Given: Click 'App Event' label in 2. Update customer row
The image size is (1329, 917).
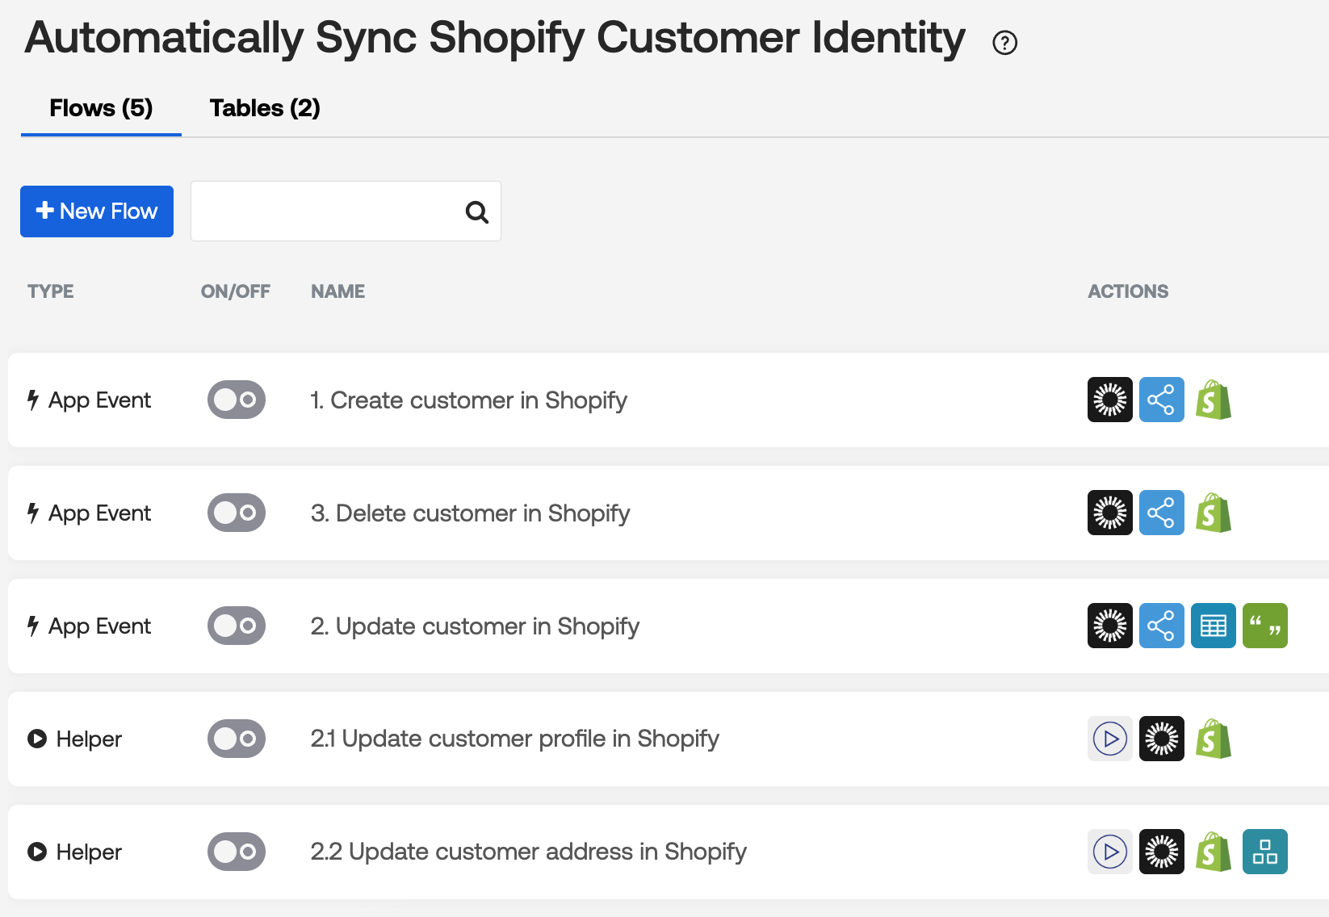Looking at the screenshot, I should click(99, 626).
